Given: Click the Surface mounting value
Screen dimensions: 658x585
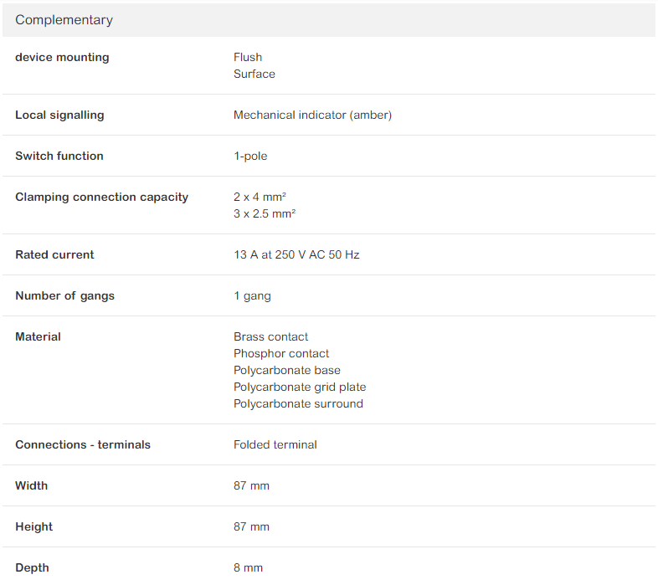Looking at the screenshot, I should click(254, 74).
